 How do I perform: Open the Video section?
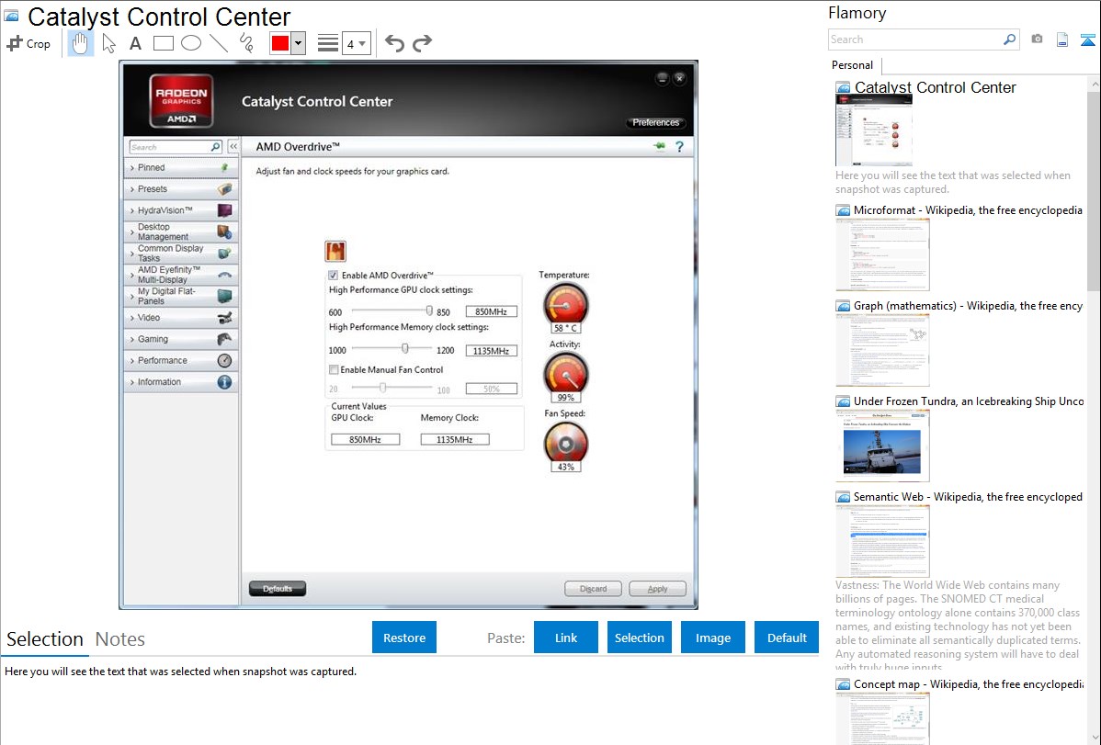pyautogui.click(x=181, y=317)
